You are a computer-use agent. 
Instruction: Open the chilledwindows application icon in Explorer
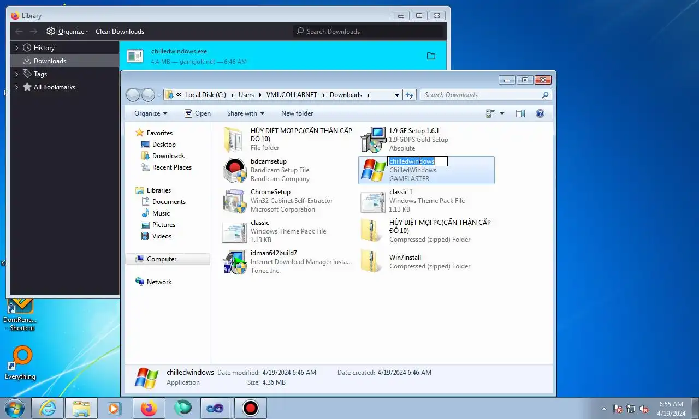(374, 170)
